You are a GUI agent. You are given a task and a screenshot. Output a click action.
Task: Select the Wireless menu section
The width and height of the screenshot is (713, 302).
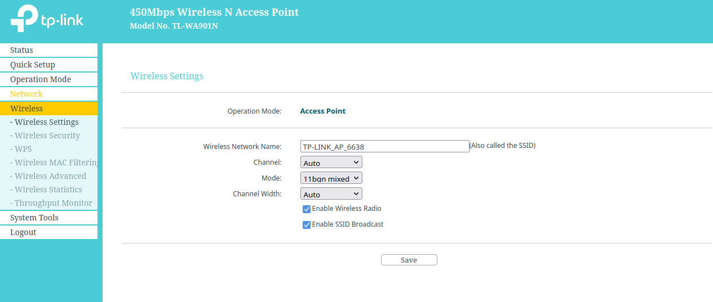48,109
